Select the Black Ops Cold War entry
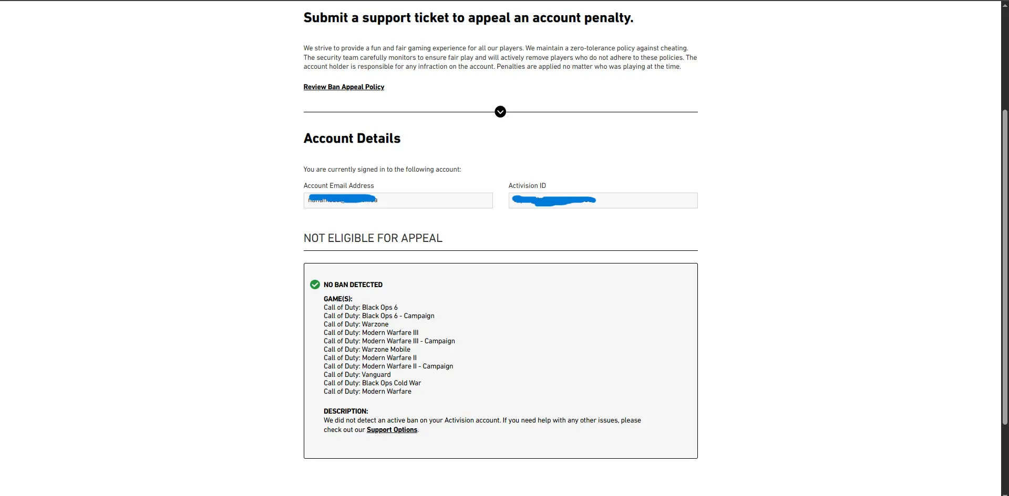 click(372, 383)
